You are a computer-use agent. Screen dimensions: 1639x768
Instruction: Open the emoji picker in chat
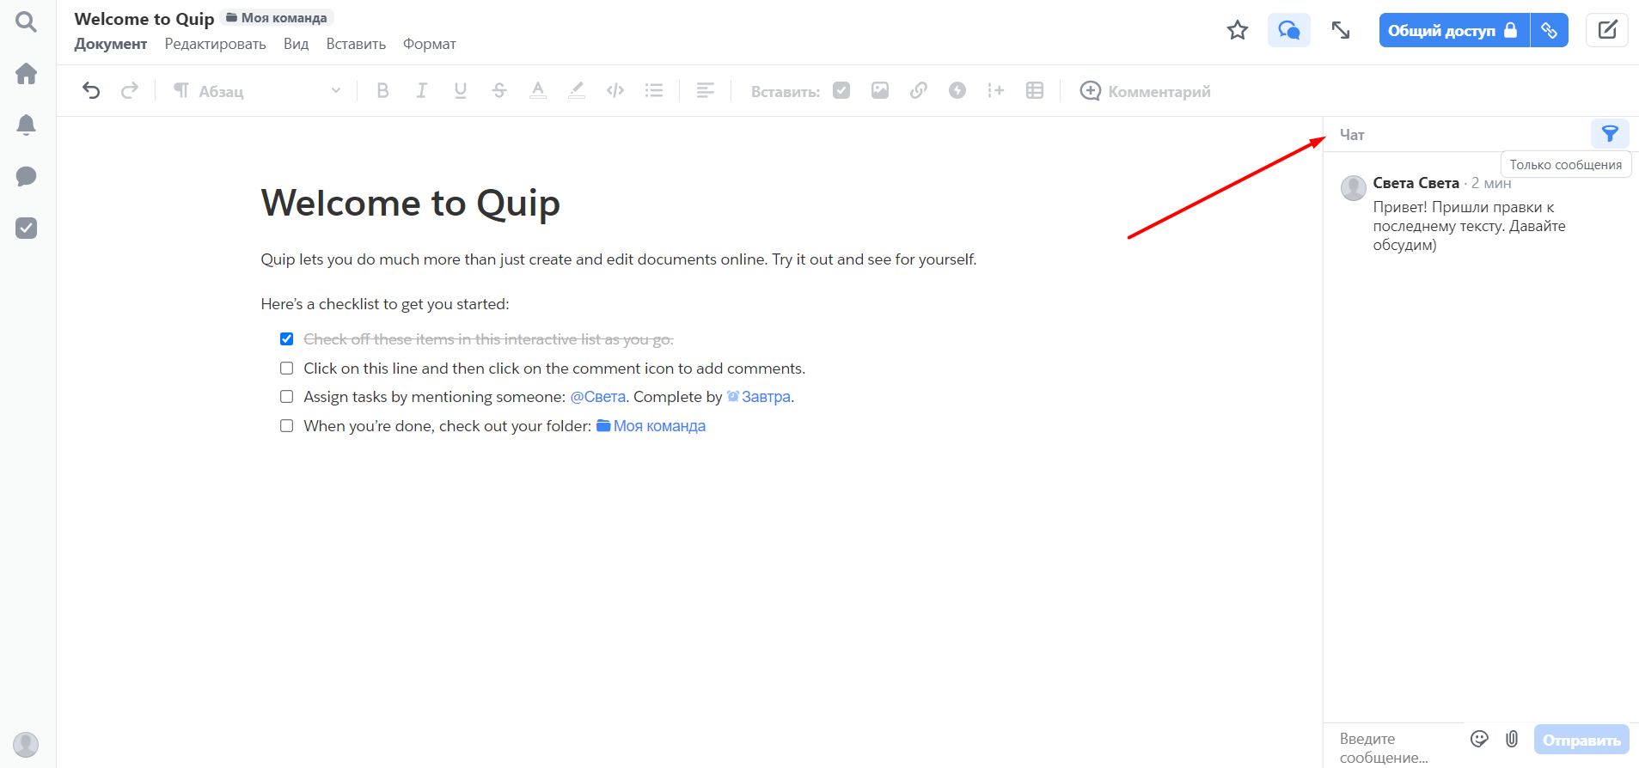tap(1479, 739)
